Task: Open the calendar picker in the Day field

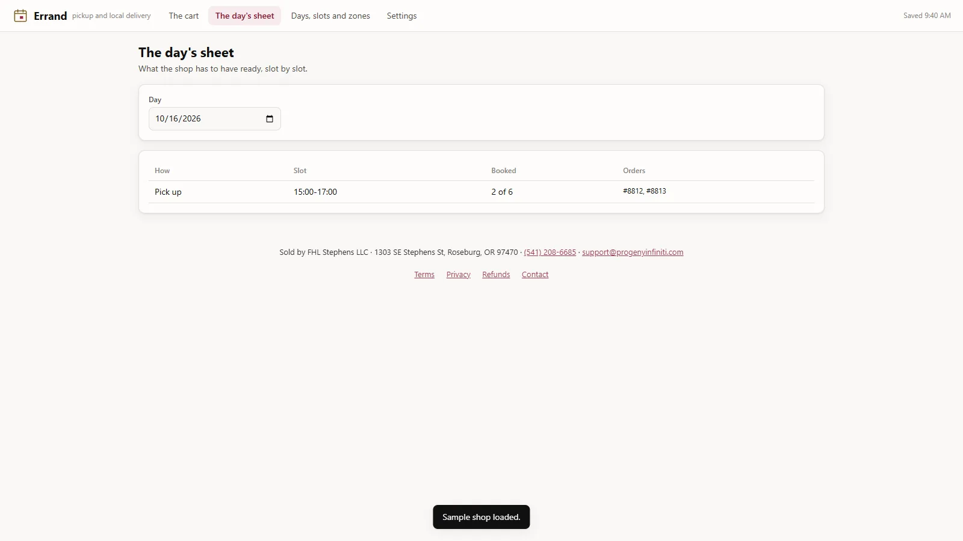Action: pos(270,119)
